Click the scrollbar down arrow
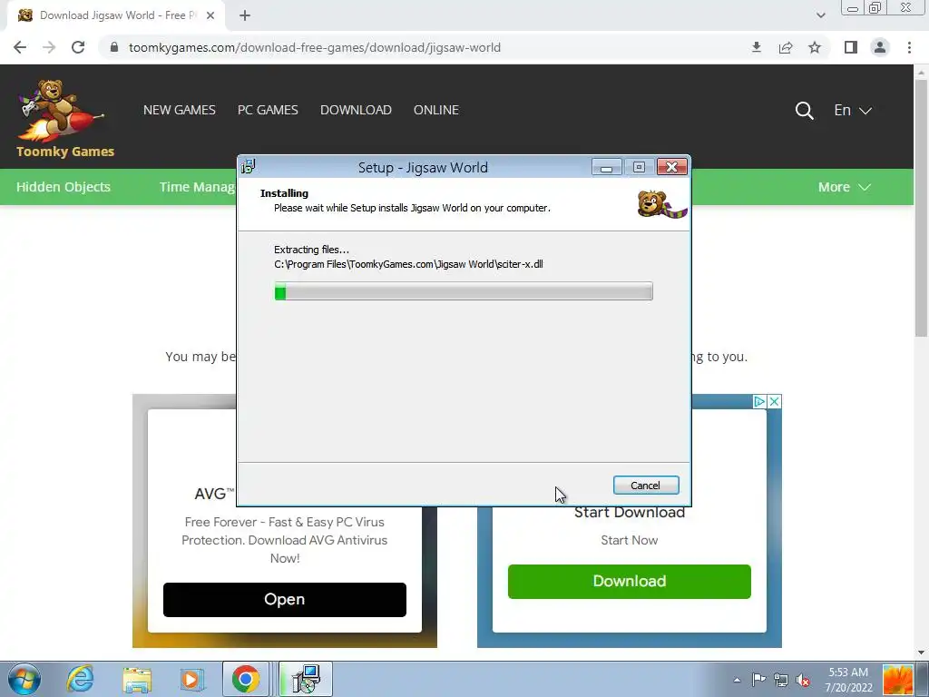 tap(921, 652)
